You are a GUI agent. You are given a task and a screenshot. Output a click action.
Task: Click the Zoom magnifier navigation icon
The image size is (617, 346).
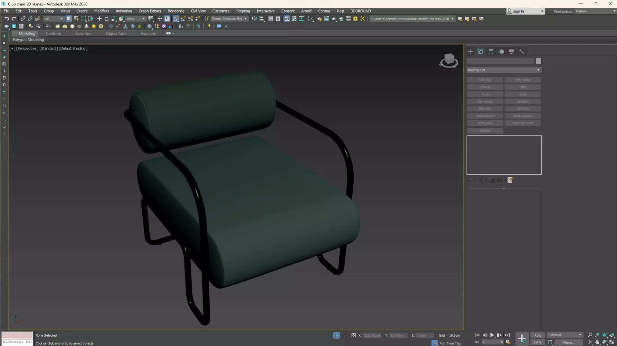(590, 335)
